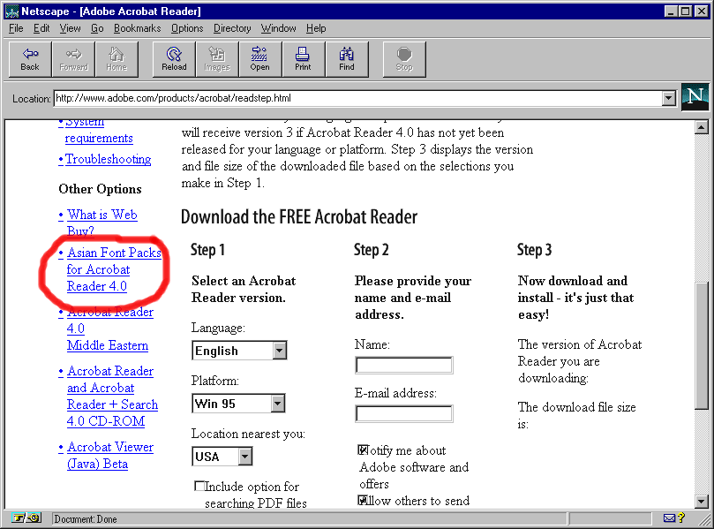Click the Print toolbar icon
Image resolution: width=714 pixels, height=529 pixels.
303,58
